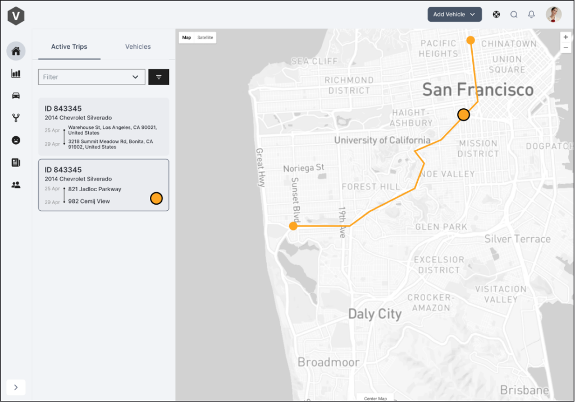Open the Home dashboard icon
575x402 pixels.
(16, 52)
